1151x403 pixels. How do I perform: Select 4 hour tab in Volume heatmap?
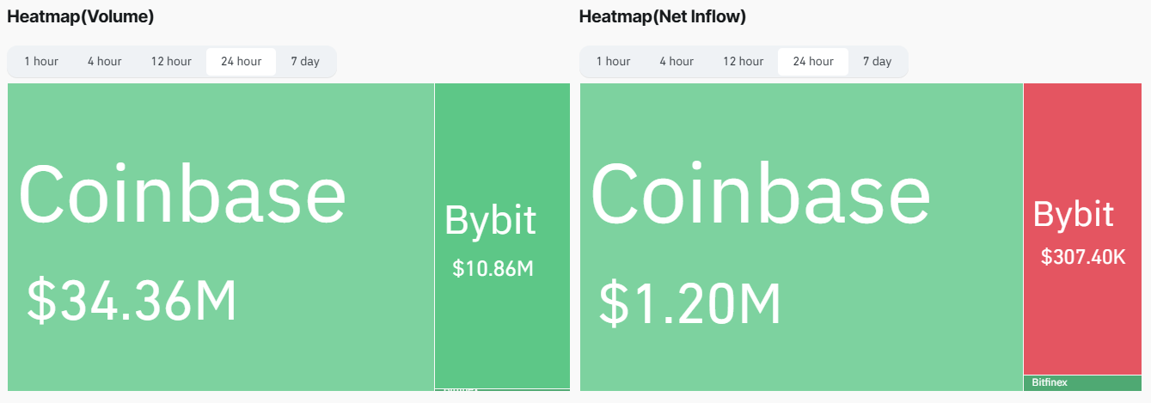tap(104, 61)
